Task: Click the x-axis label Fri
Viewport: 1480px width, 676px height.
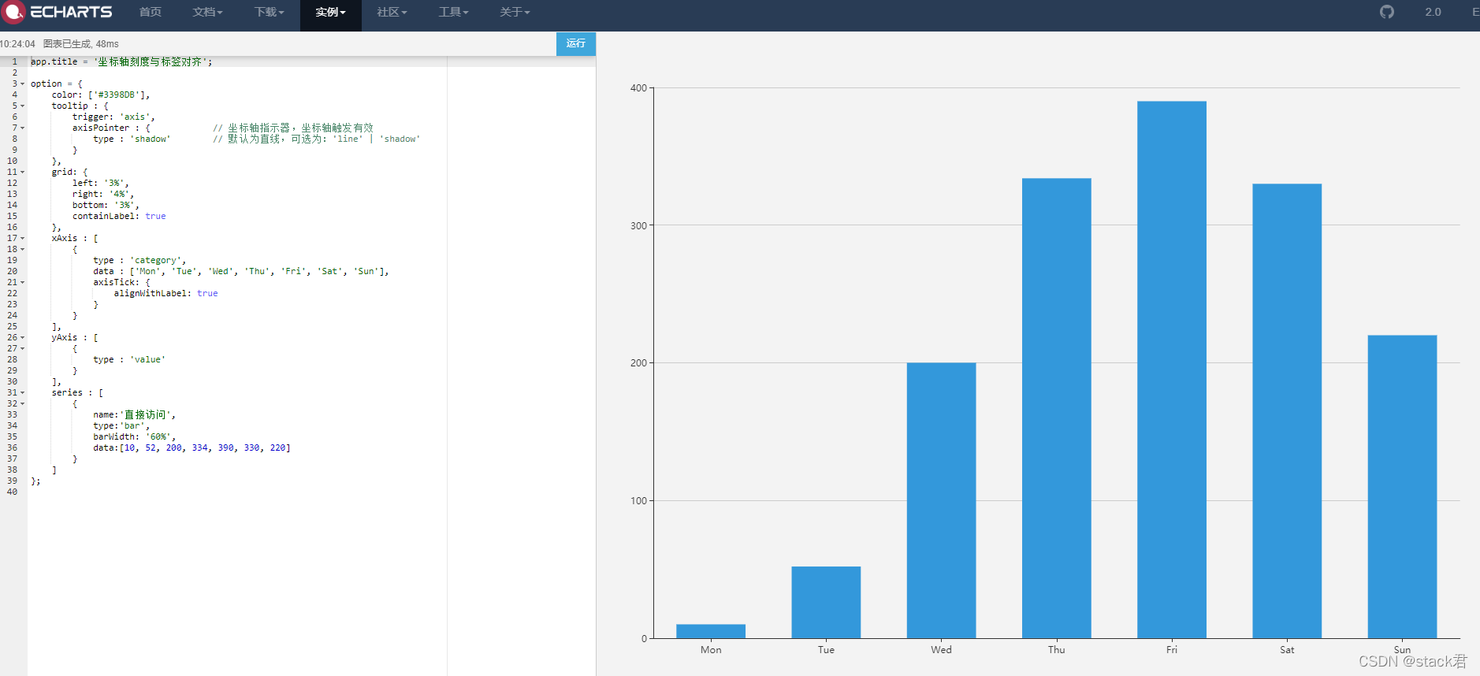Action: pyautogui.click(x=1172, y=650)
